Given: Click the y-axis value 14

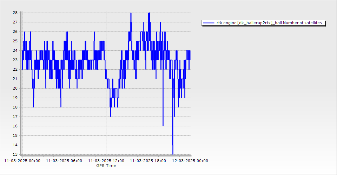Looking at the screenshot, I should (15, 145).
